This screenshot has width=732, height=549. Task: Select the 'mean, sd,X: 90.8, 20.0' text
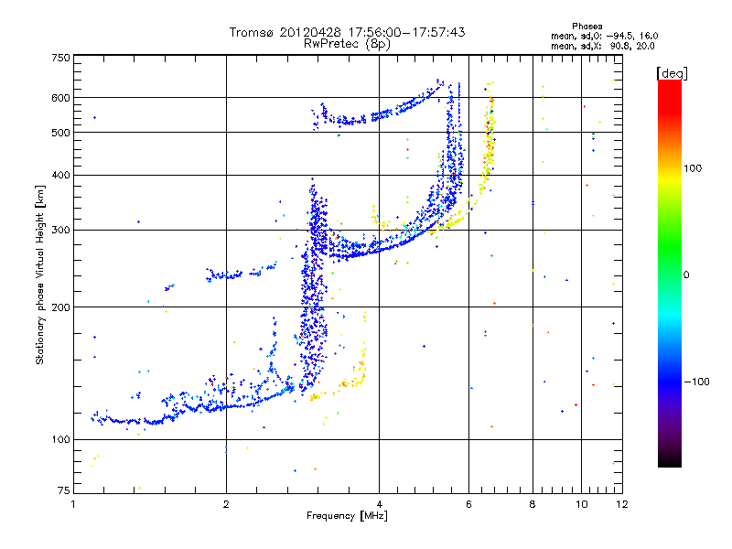pos(603,46)
